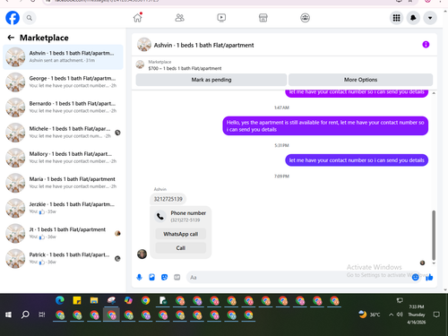Open Windows taskbar search
This screenshot has width=448, height=336.
25,314
